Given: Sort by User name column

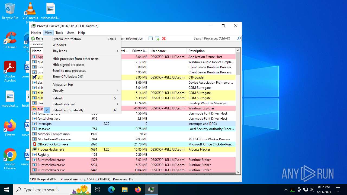Looking at the screenshot, I should (168, 51).
